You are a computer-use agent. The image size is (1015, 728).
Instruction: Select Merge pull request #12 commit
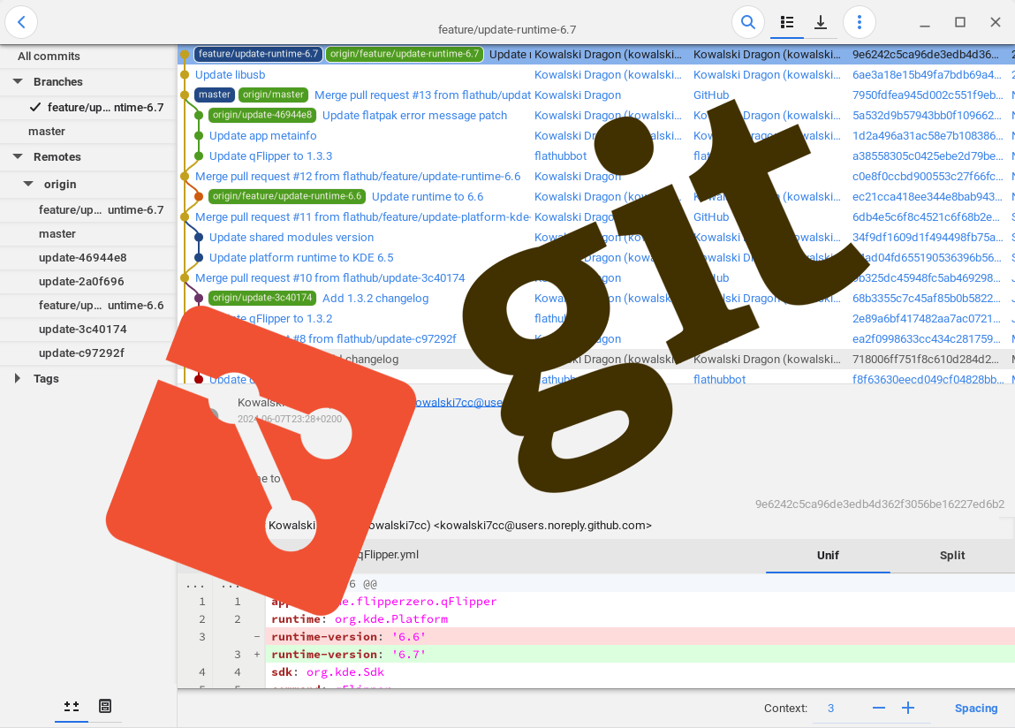click(x=358, y=176)
